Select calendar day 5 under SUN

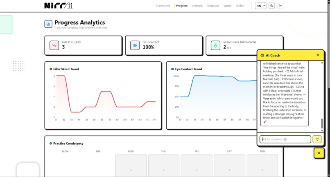[x=262, y=166]
